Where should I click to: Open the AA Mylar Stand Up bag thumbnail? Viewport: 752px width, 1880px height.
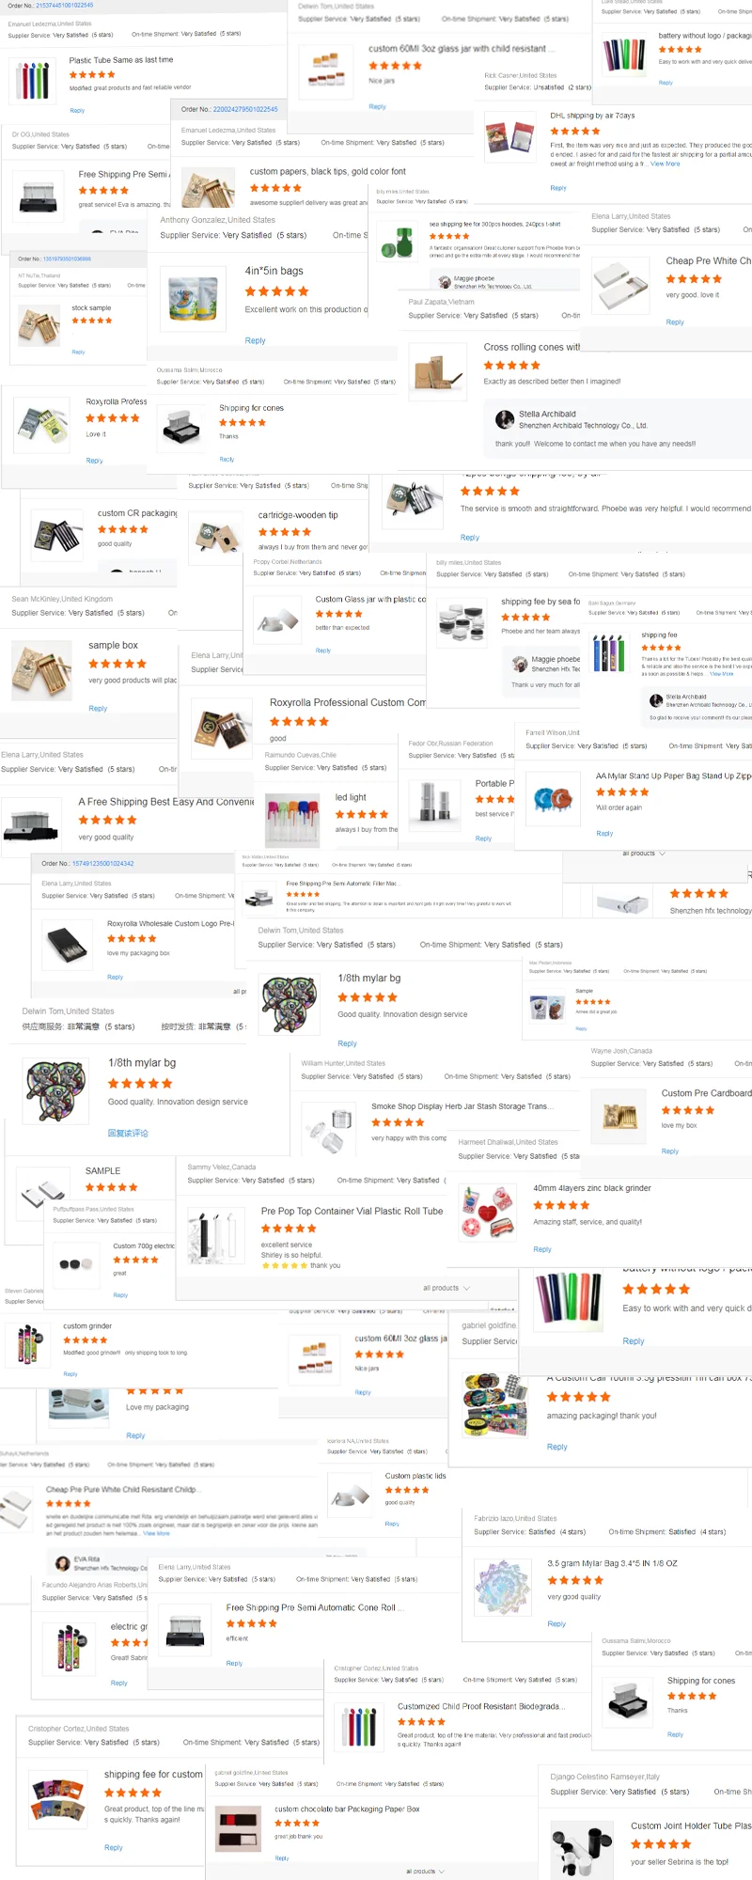coord(553,799)
